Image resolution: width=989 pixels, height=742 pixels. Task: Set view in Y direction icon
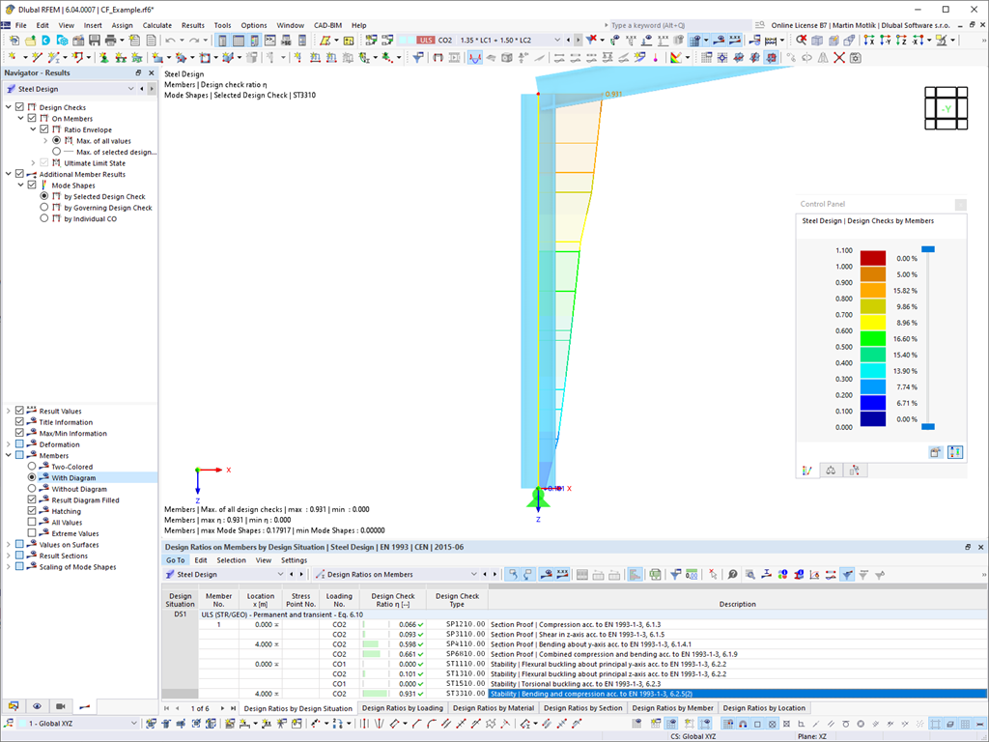click(886, 41)
